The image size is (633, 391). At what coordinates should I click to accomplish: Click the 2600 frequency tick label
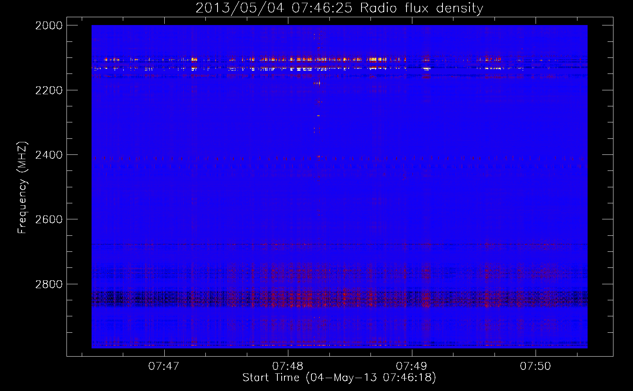point(49,219)
